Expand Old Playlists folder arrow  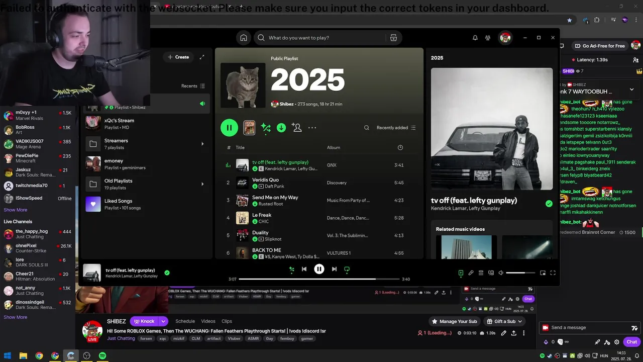coord(202,184)
